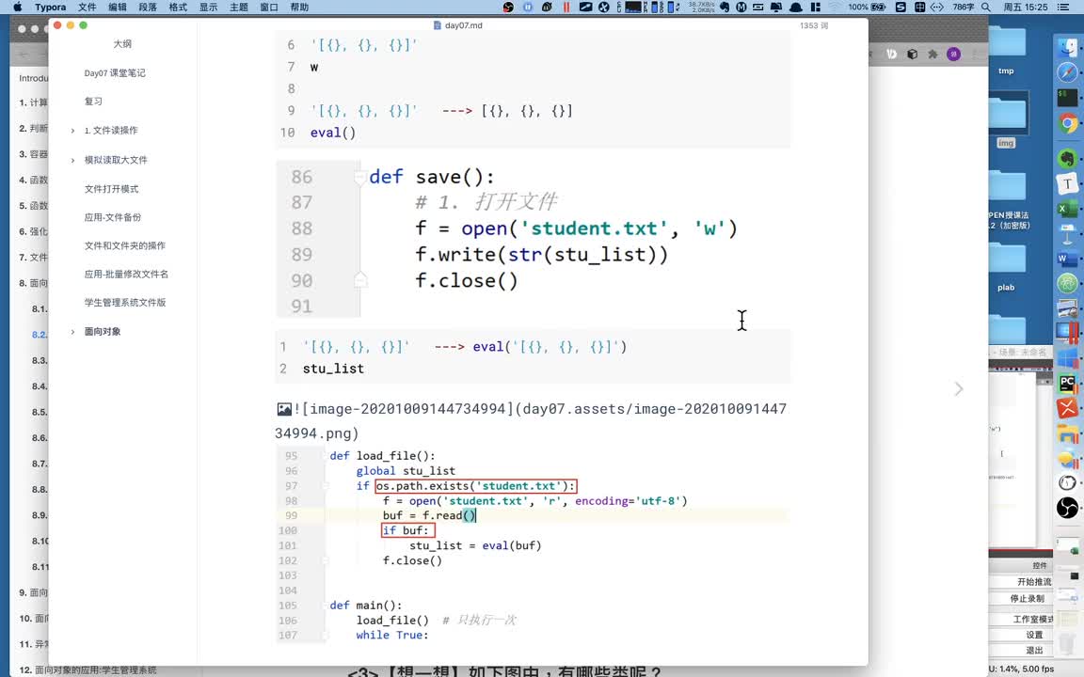This screenshot has width=1084, height=677.
Task: Expand the 模拟读取大文件 outline item
Action: point(72,160)
